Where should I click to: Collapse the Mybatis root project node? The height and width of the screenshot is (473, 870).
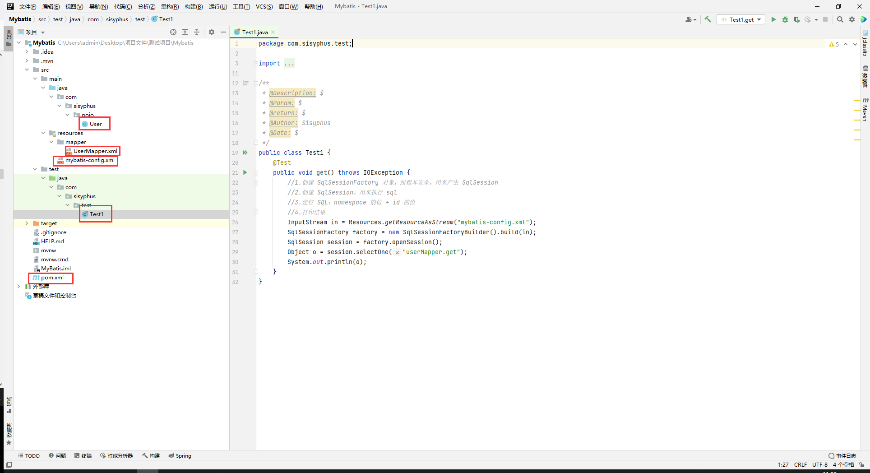coord(19,42)
